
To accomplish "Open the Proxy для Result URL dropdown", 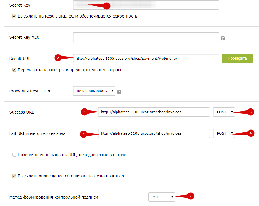I will pos(94,91).
